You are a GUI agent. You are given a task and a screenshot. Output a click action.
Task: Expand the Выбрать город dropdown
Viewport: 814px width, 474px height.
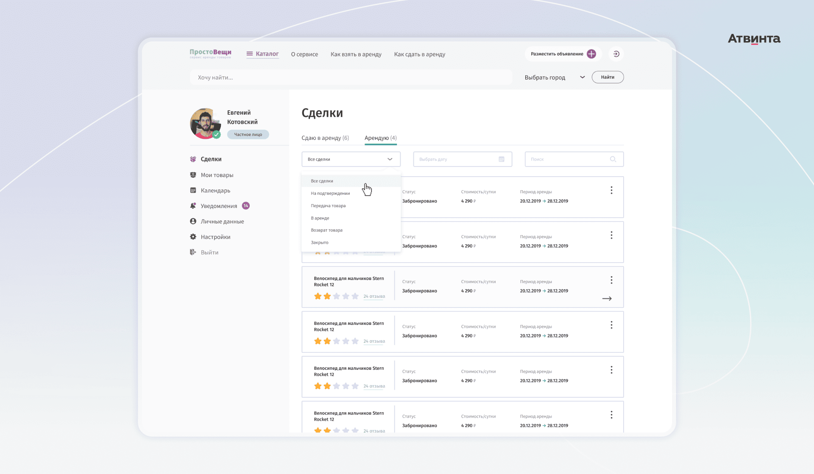582,77
